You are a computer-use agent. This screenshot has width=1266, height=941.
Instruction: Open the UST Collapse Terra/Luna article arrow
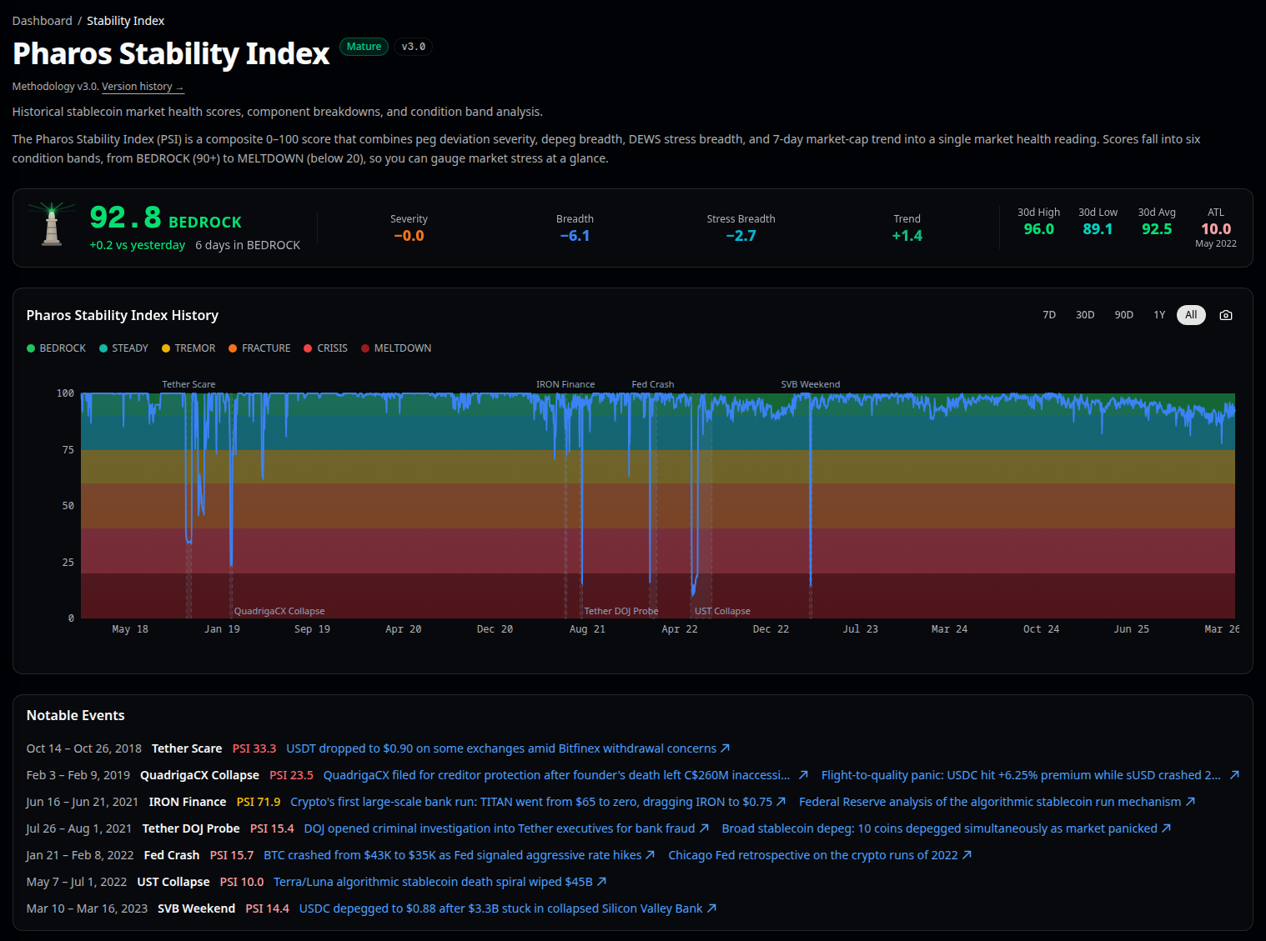pyautogui.click(x=601, y=881)
